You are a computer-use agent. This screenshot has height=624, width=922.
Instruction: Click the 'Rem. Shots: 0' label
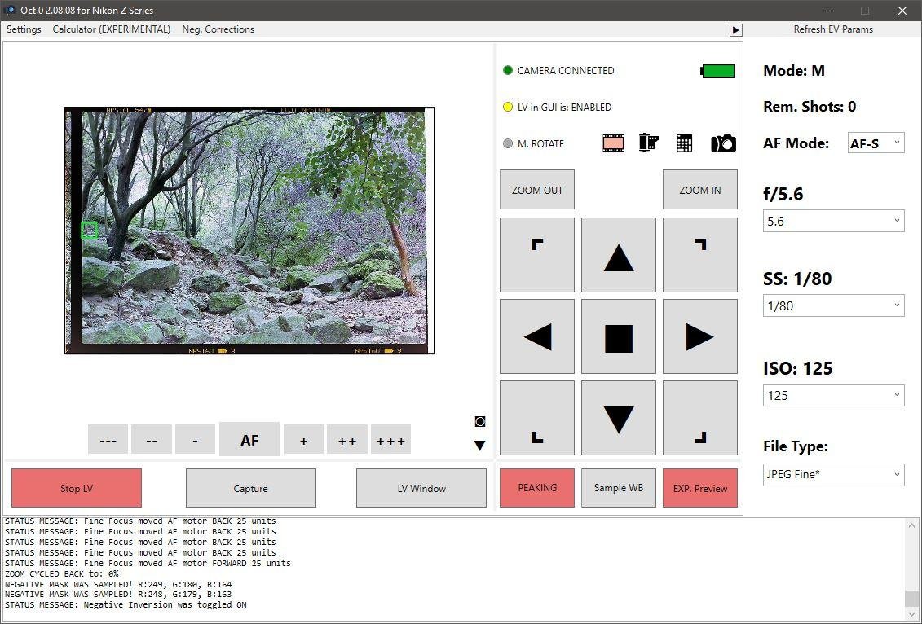810,107
